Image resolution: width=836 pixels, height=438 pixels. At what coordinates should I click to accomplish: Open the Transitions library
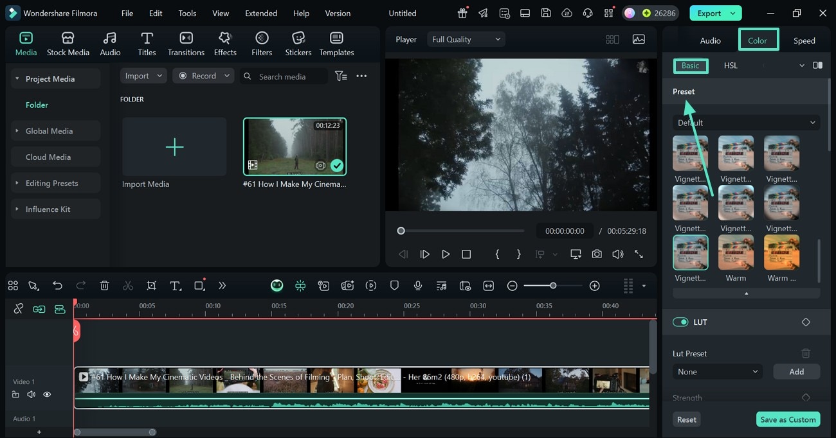(x=186, y=43)
